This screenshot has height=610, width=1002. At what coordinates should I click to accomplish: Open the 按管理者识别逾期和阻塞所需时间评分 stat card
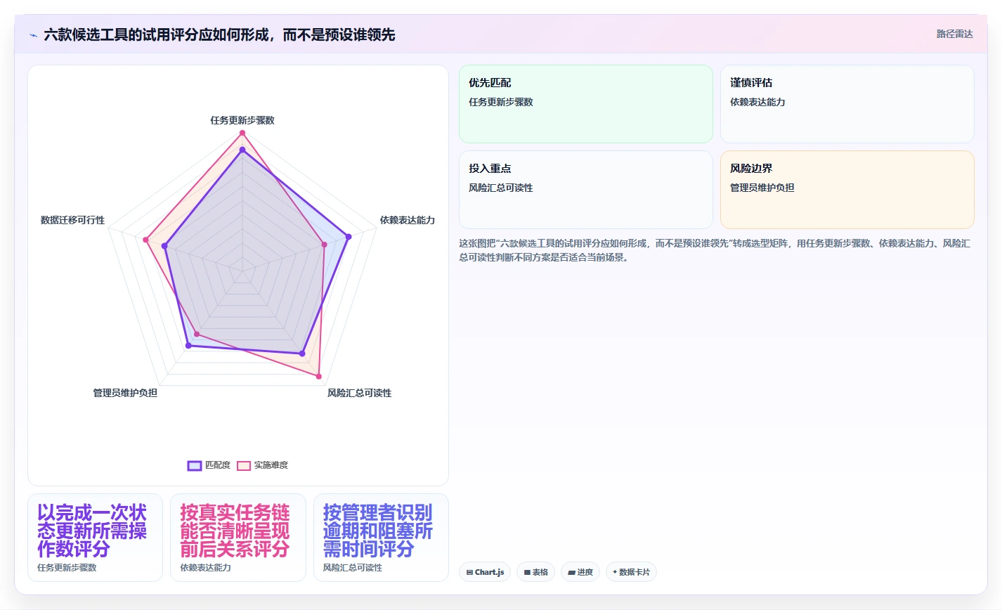click(x=381, y=538)
